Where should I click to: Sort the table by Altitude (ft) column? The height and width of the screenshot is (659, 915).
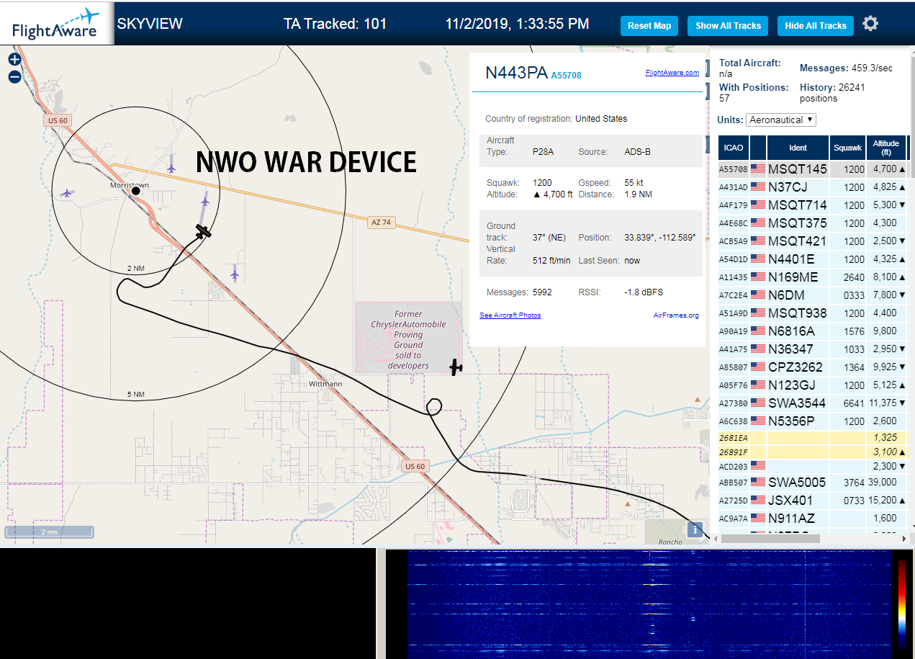tap(886, 148)
